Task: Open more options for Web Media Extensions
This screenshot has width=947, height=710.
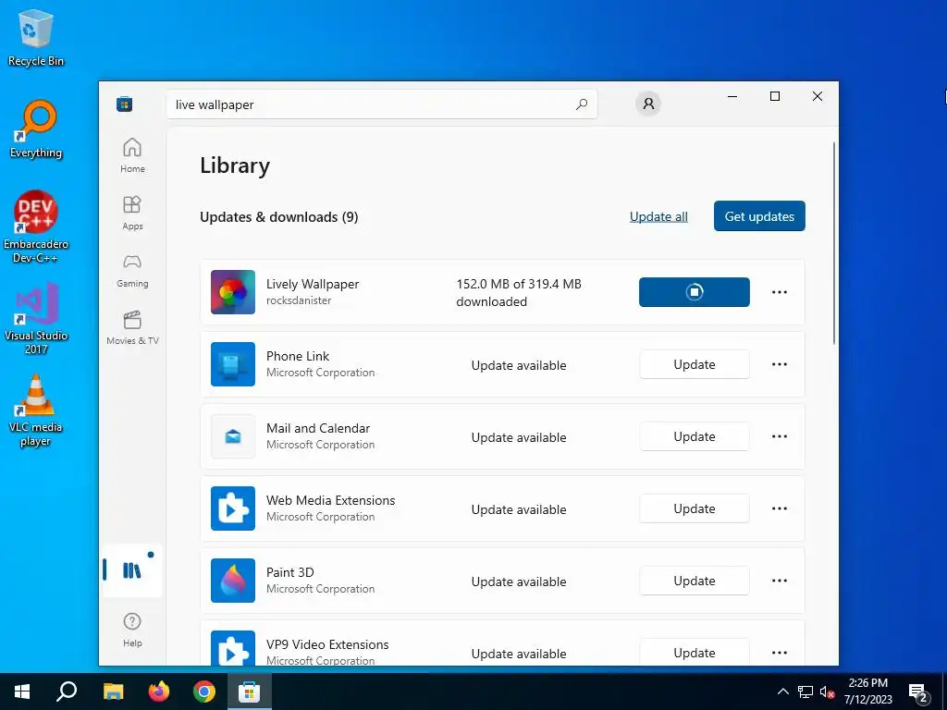Action: pos(779,508)
